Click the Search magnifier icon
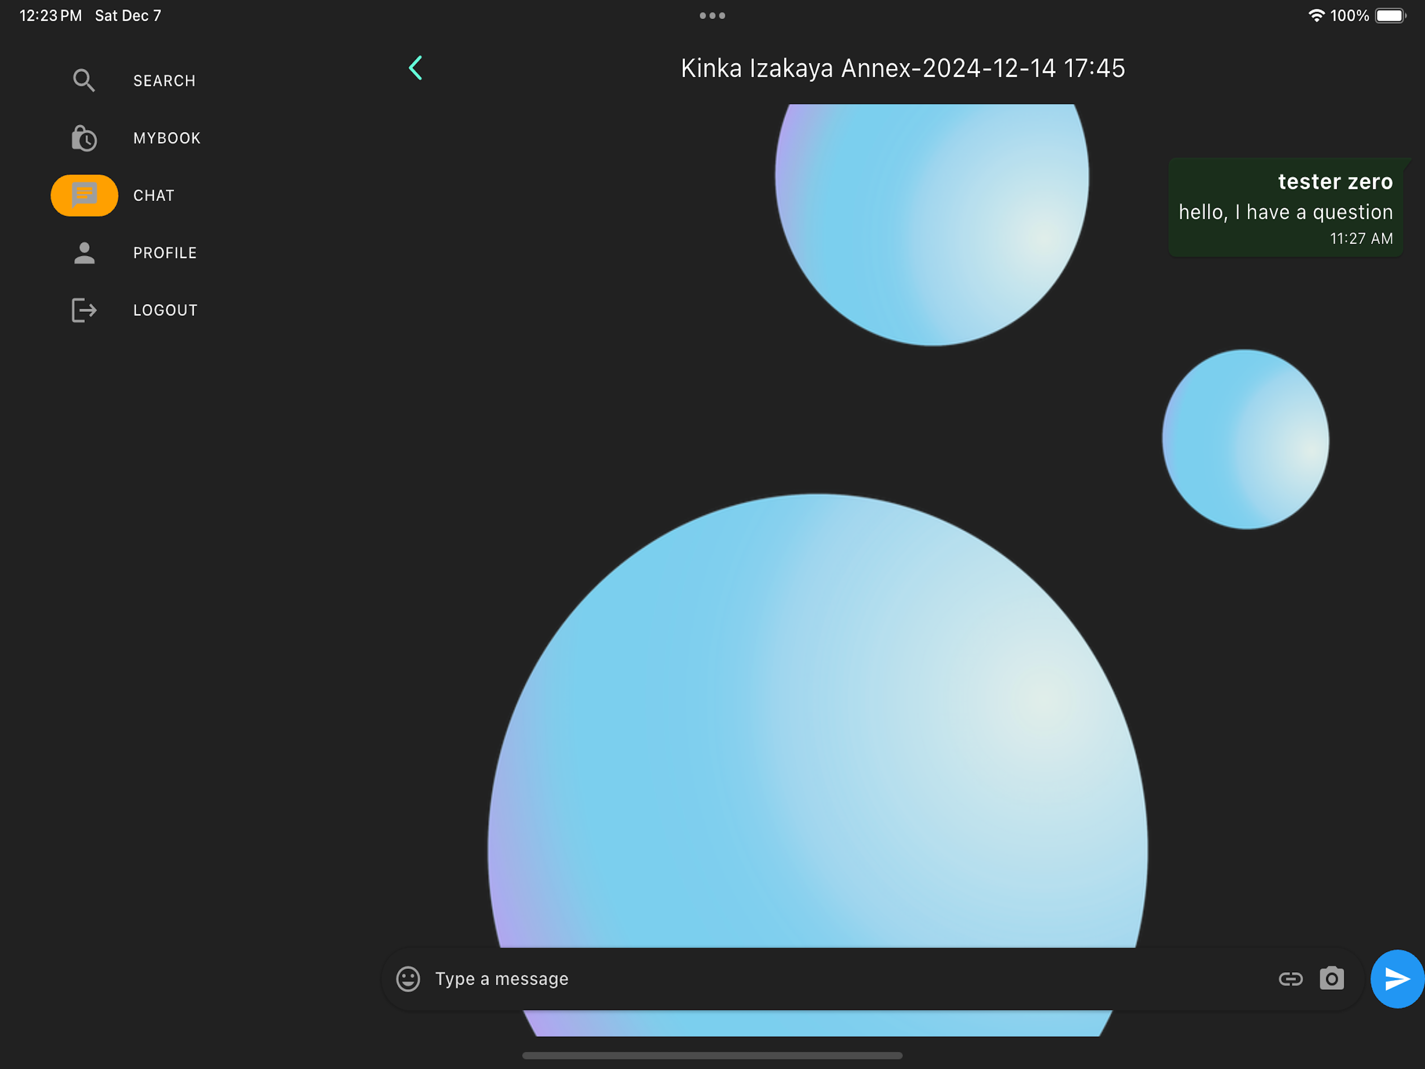The width and height of the screenshot is (1425, 1069). pos(84,81)
